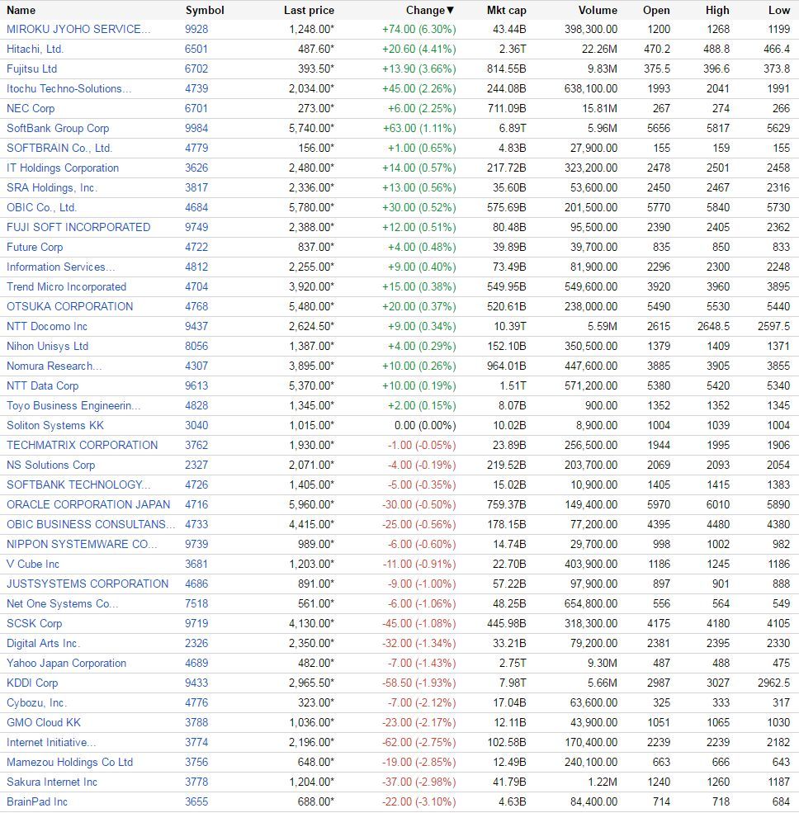This screenshot has width=799, height=813.
Task: Open Fujitsu Ltd company link
Action: pyautogui.click(x=31, y=69)
